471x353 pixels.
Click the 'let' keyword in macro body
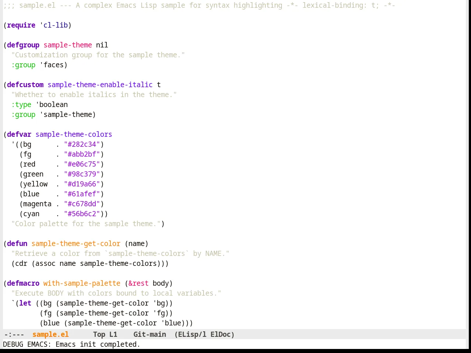point(25,303)
